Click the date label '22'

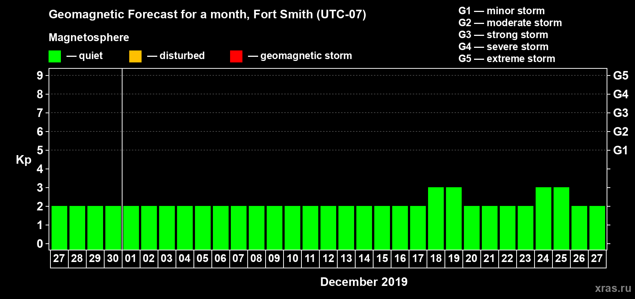point(507,259)
